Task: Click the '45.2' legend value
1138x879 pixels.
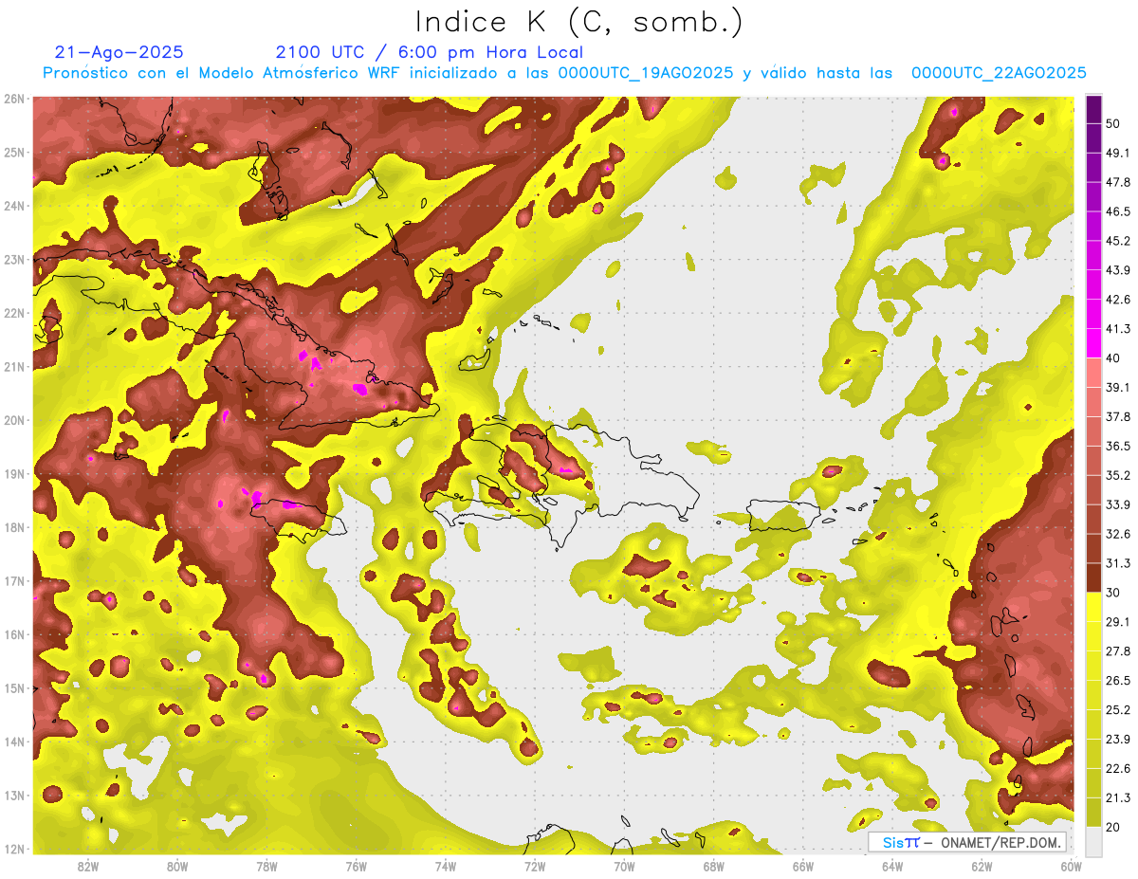Action: 1118,241
